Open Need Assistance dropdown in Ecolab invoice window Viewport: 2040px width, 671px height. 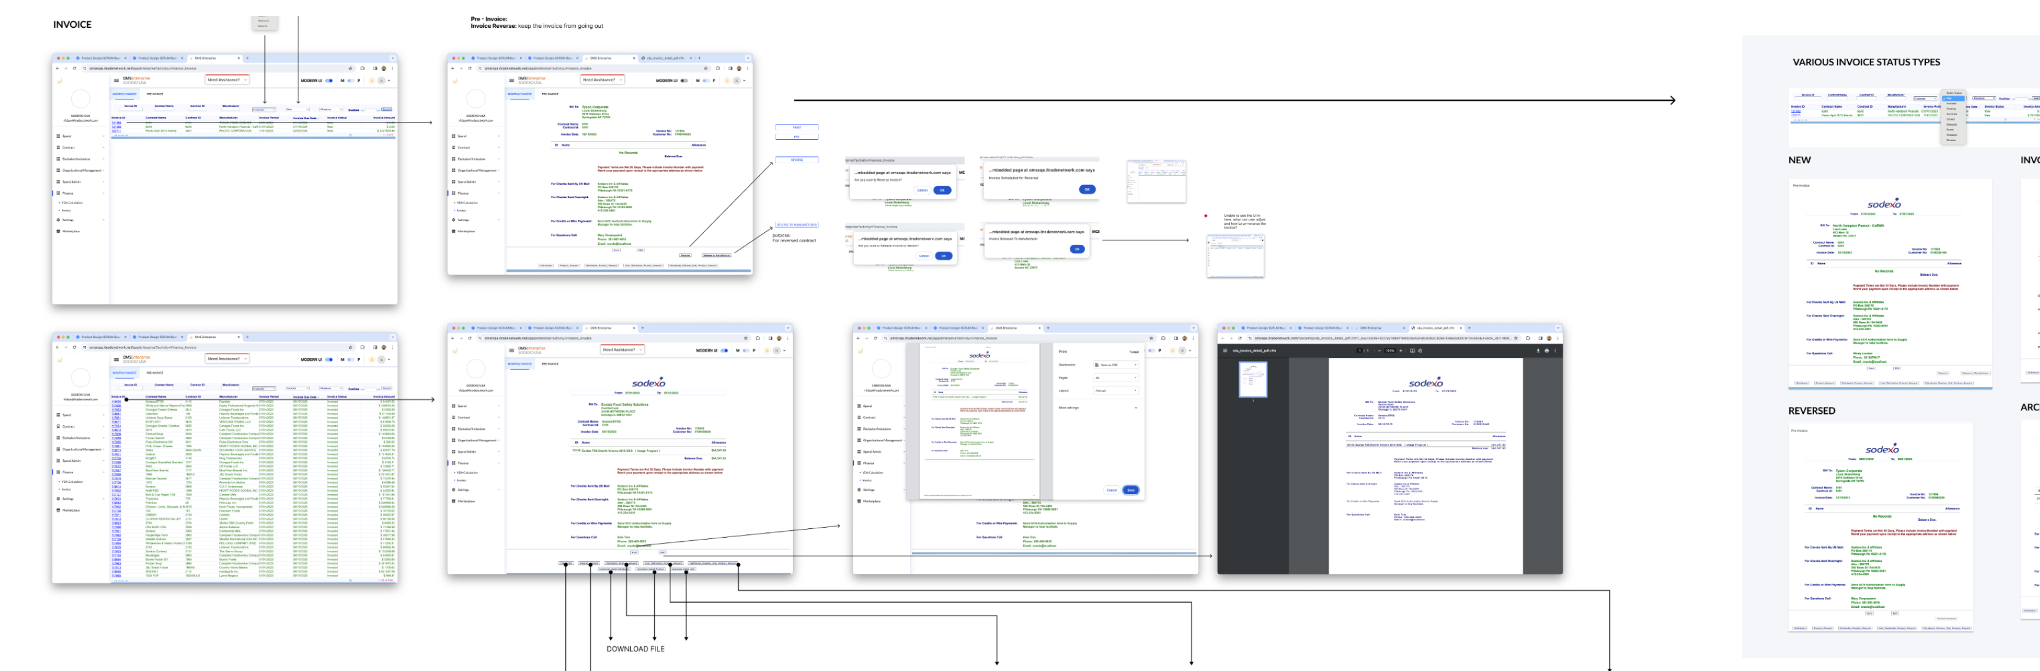[x=621, y=349]
